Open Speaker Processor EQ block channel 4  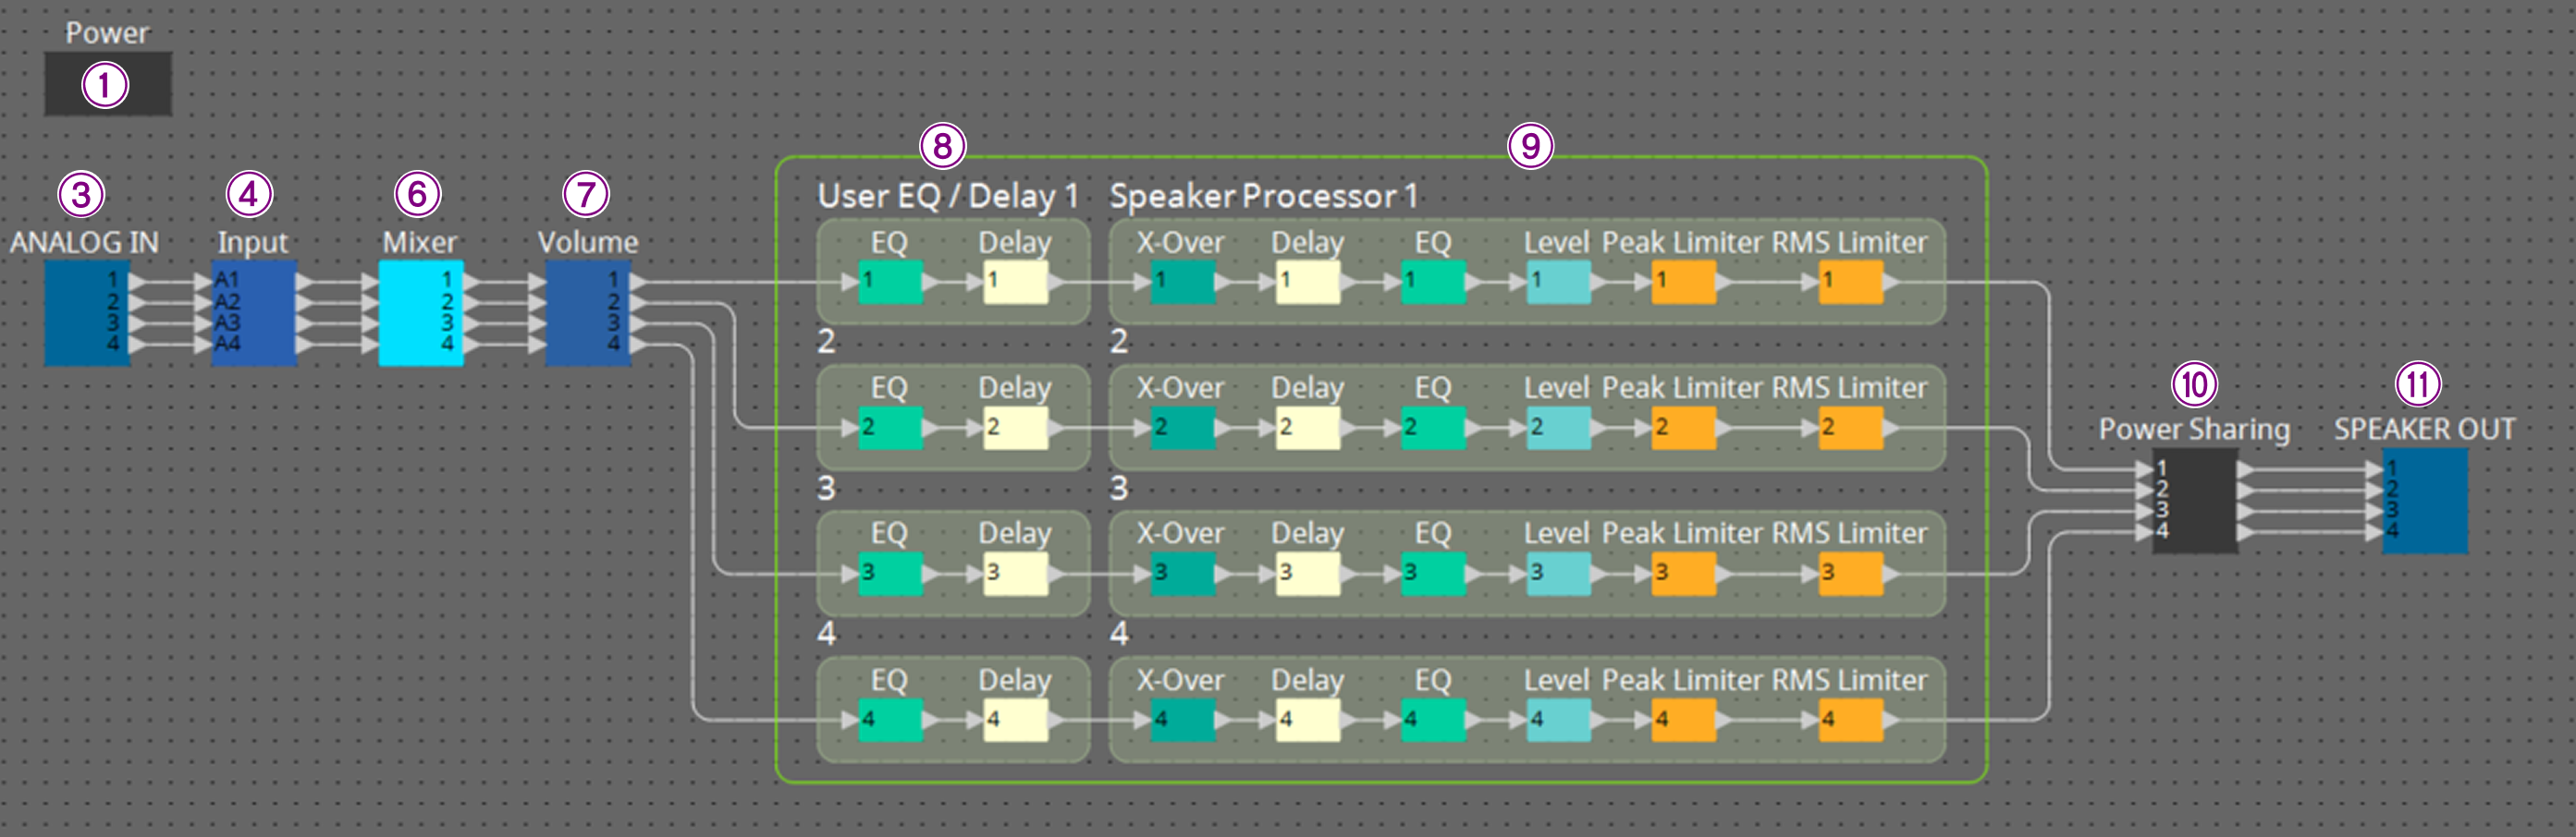point(1433,719)
